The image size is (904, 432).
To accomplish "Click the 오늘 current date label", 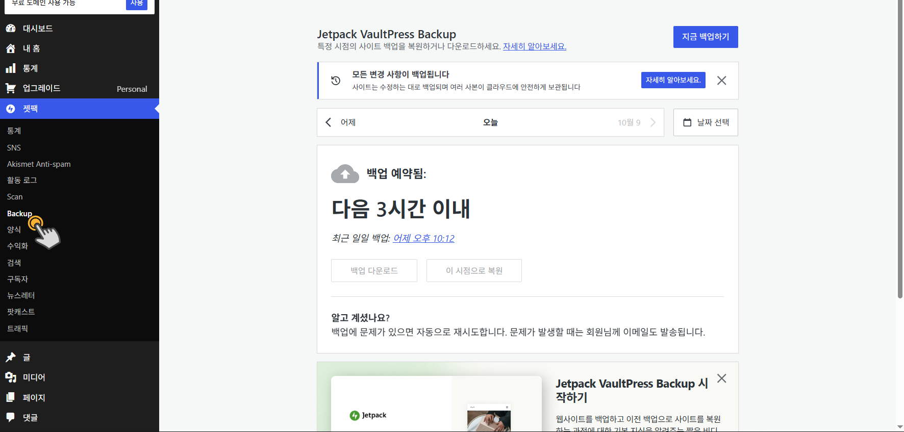I will coord(490,122).
